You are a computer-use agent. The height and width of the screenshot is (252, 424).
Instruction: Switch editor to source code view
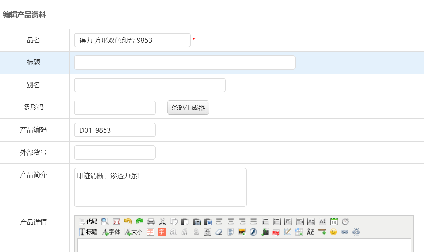click(88, 221)
